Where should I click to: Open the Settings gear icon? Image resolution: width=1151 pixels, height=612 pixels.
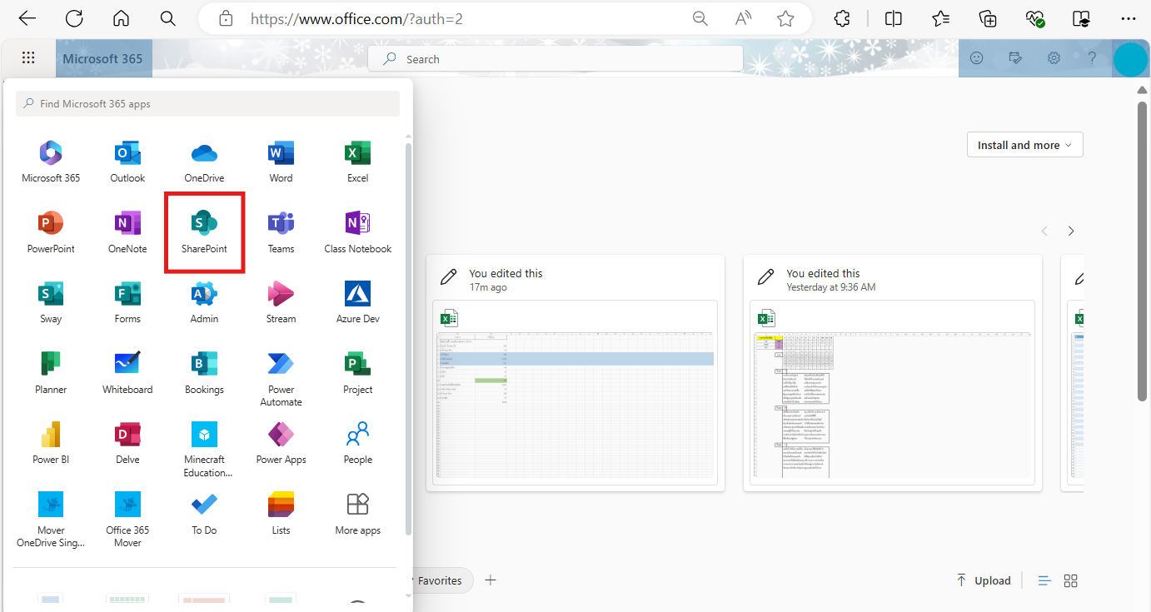(x=1054, y=58)
